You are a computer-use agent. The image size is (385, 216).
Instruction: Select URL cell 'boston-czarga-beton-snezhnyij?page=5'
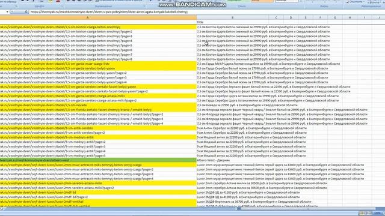pyautogui.click(x=98, y=46)
